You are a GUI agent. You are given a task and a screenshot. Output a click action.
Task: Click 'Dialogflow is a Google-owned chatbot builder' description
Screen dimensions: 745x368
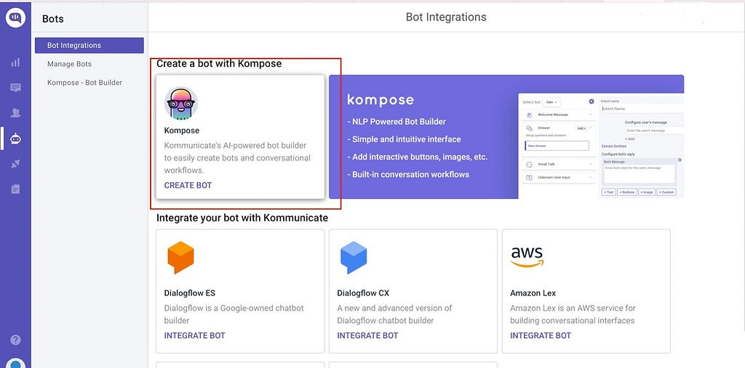click(234, 314)
